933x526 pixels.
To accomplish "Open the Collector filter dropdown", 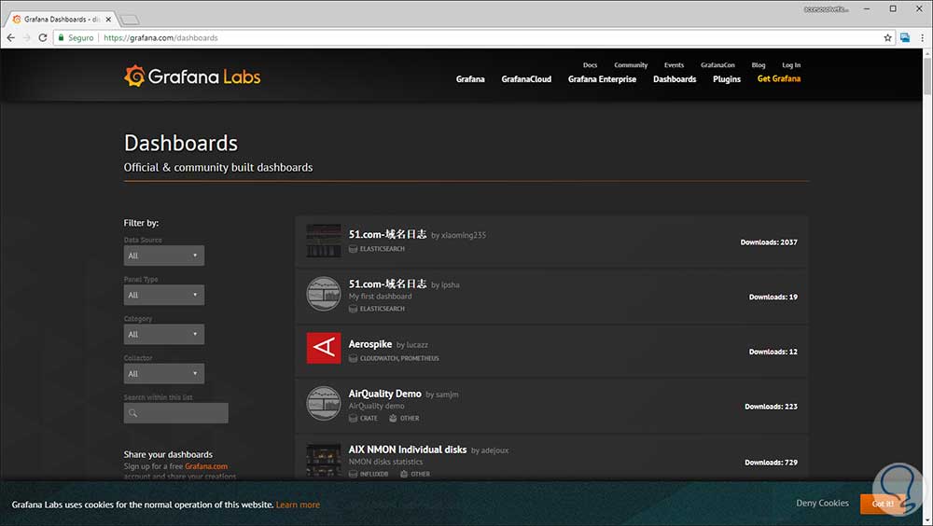I will click(163, 373).
